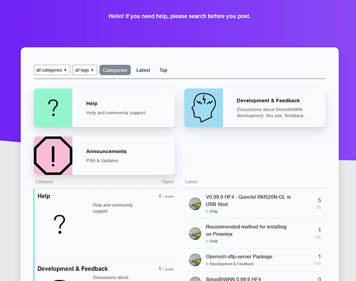Click the pink exclamation Announcements icon

[53, 156]
